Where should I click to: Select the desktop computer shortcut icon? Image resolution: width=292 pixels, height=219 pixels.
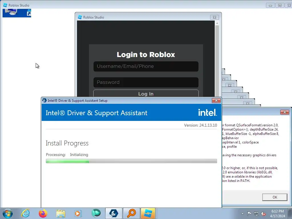(x=17, y=13)
